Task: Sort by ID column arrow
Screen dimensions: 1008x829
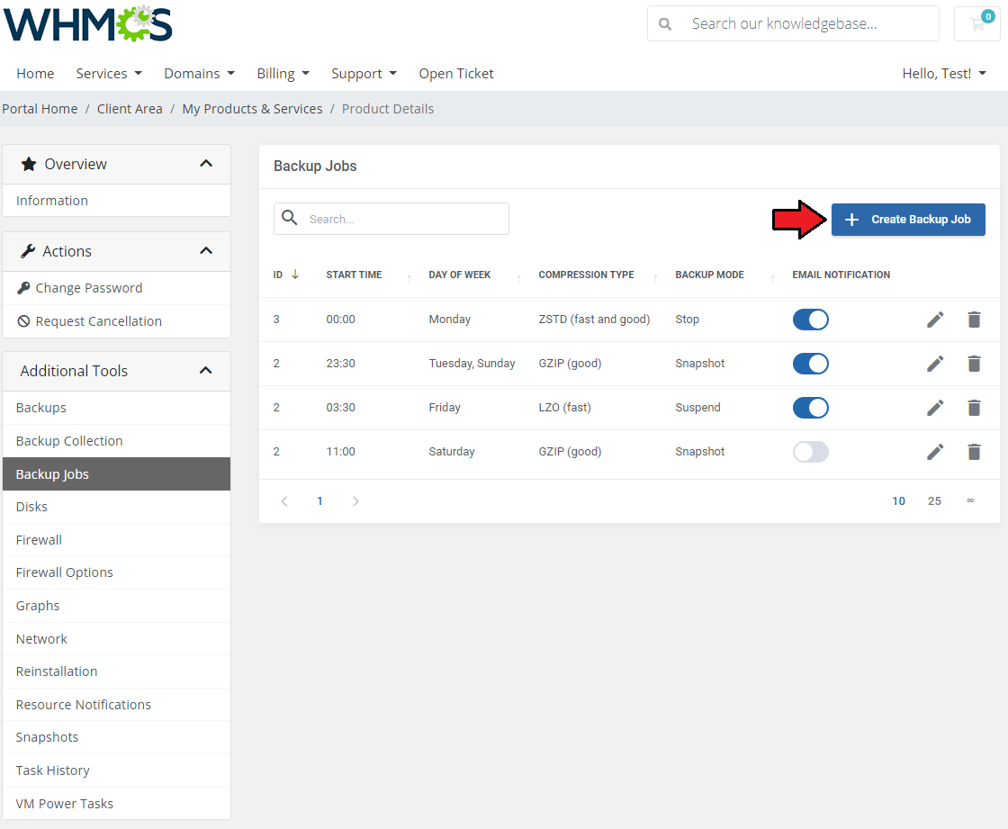Action: point(295,275)
